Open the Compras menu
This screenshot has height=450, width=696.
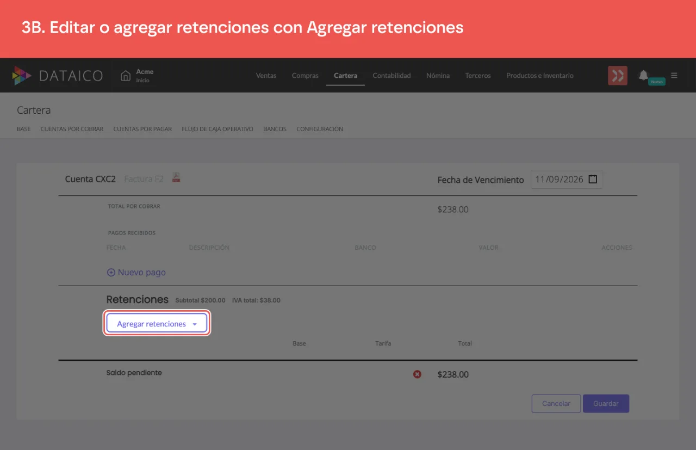click(x=305, y=76)
